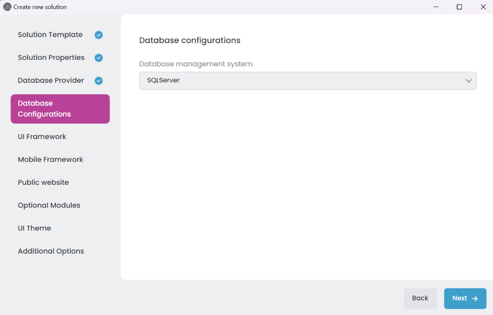The width and height of the screenshot is (493, 315).
Task: Click the Back button
Action: click(x=420, y=298)
